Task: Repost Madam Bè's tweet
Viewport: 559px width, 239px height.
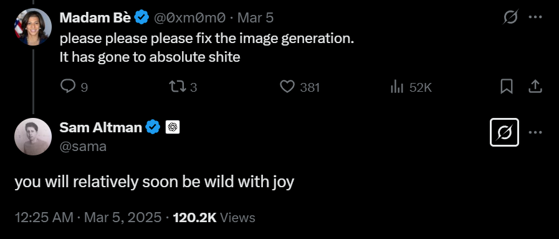Action: (x=183, y=87)
